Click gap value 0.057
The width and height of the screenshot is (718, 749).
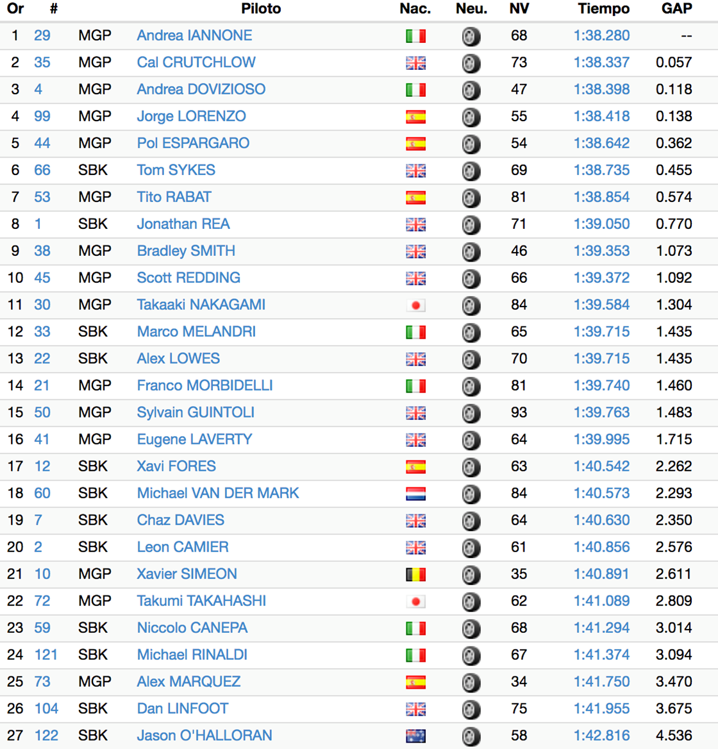(674, 62)
